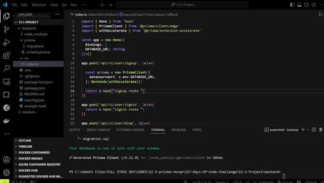Switch to the OUTPUT panel tab
Screen dimensions: 324x183
click(x=75, y=130)
